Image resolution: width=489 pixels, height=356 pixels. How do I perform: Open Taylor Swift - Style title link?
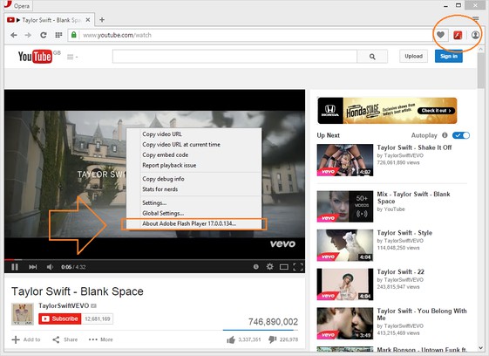[404, 233]
